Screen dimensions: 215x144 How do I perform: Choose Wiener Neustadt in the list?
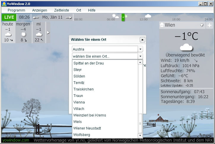(x=87, y=128)
